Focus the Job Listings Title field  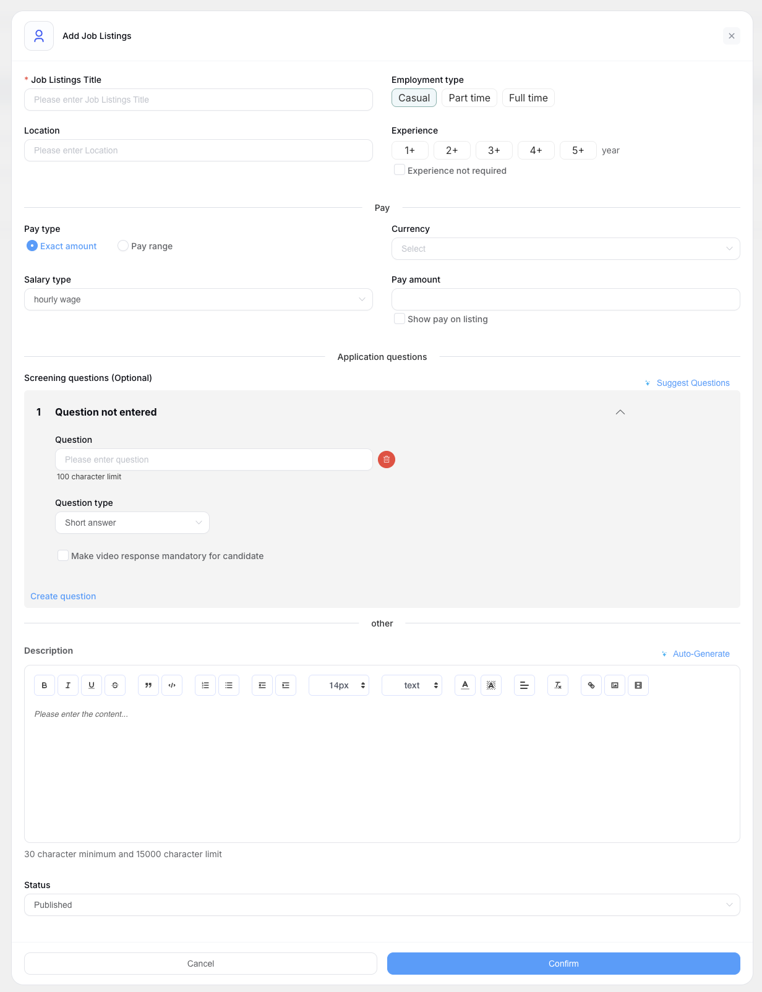(x=199, y=100)
